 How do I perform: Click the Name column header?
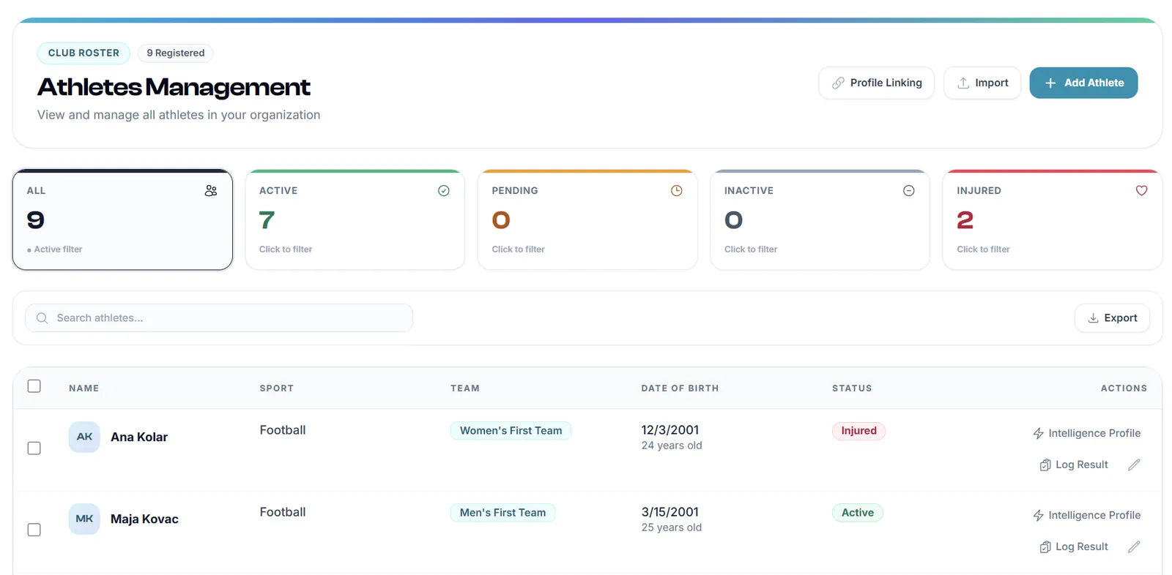click(x=84, y=388)
